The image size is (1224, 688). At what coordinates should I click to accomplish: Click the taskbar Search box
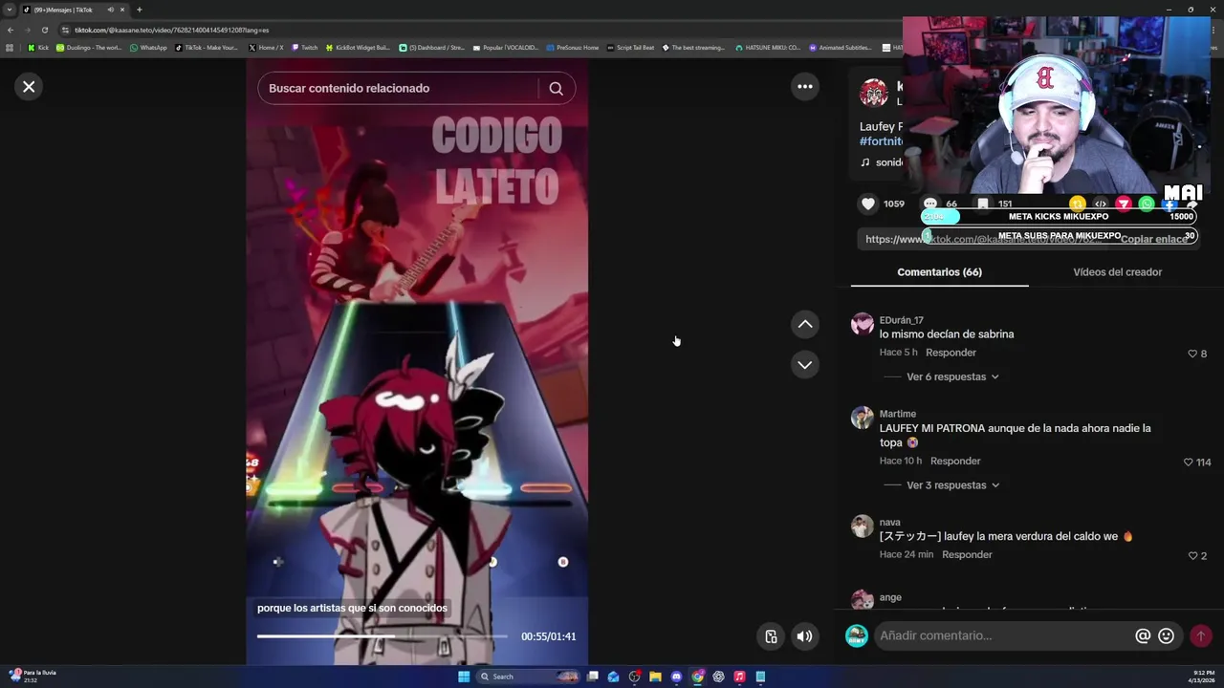click(528, 677)
